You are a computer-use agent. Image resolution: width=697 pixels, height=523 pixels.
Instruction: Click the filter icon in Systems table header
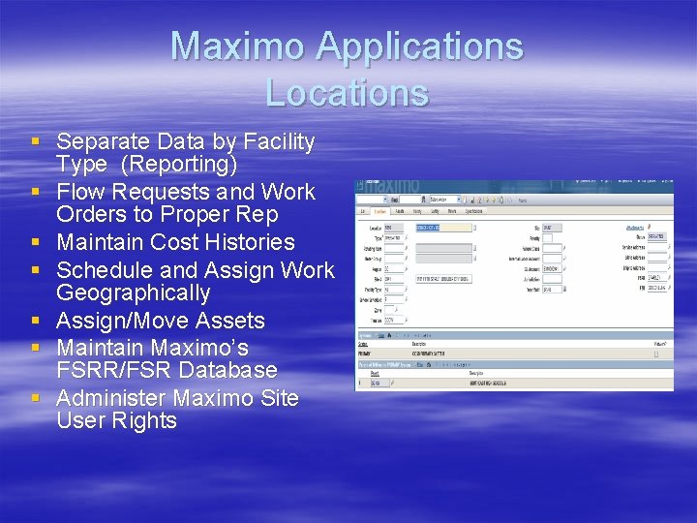[389, 335]
